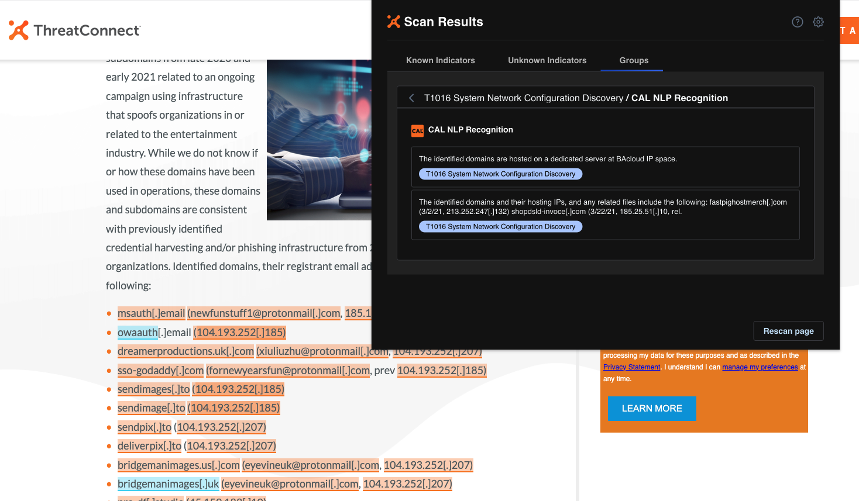Click the bridgemanimages[.]uk indicator

click(x=169, y=484)
